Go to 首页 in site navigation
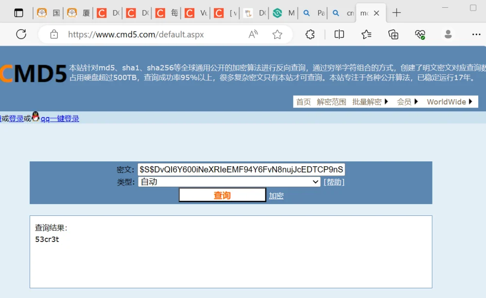Image resolution: width=486 pixels, height=298 pixels. (303, 102)
